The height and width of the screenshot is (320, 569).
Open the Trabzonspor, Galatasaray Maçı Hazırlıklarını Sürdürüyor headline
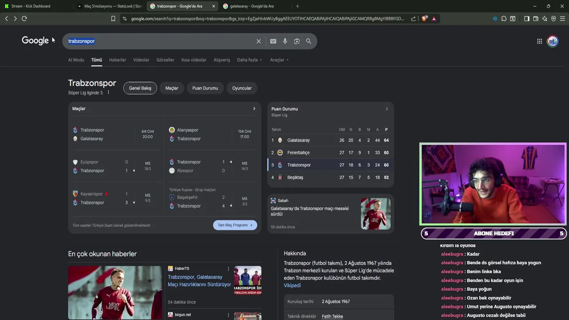point(199,280)
